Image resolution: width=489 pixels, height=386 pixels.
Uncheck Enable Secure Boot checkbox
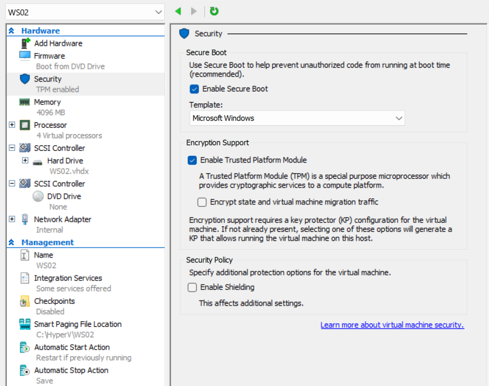click(x=194, y=89)
